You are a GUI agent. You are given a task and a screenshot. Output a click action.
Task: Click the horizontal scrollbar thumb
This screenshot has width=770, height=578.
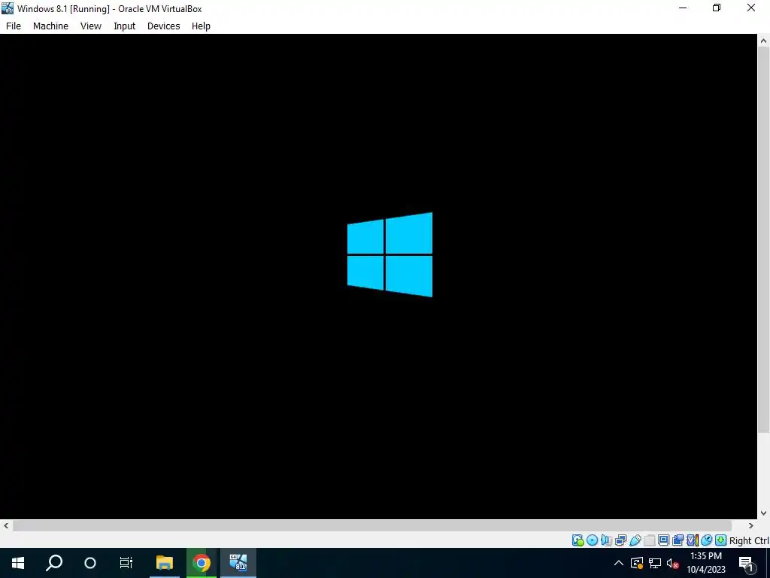[x=371, y=525]
